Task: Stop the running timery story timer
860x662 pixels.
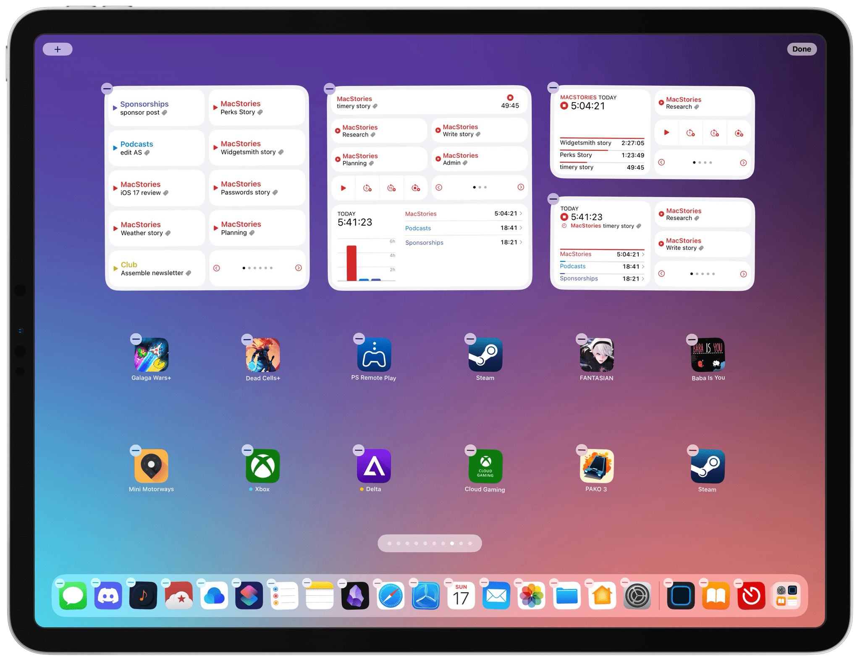Action: pyautogui.click(x=510, y=97)
